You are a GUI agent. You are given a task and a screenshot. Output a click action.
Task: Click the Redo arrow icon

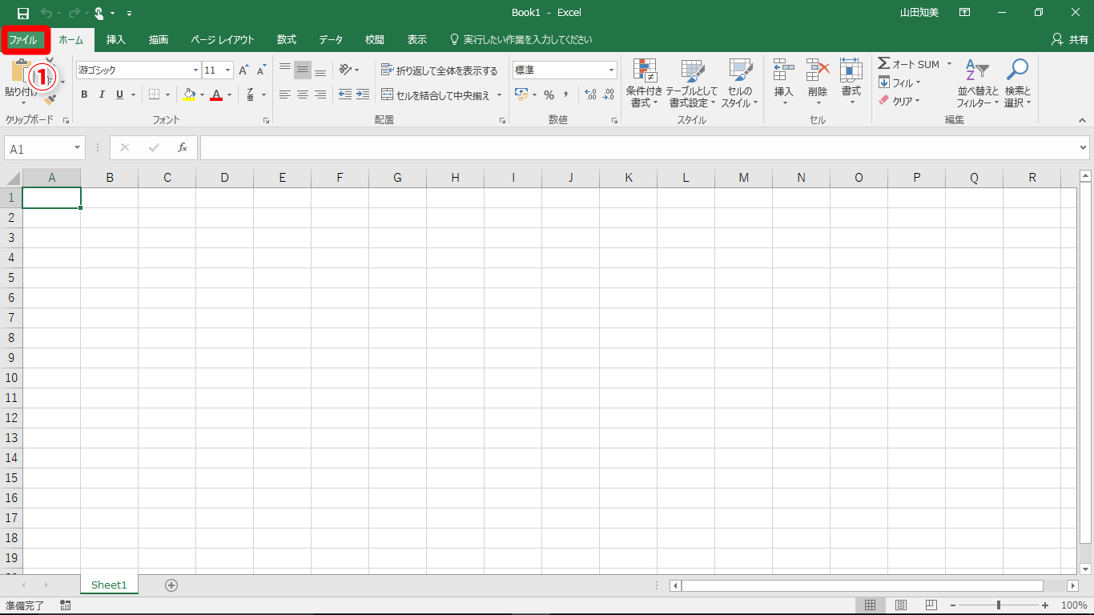click(x=74, y=13)
